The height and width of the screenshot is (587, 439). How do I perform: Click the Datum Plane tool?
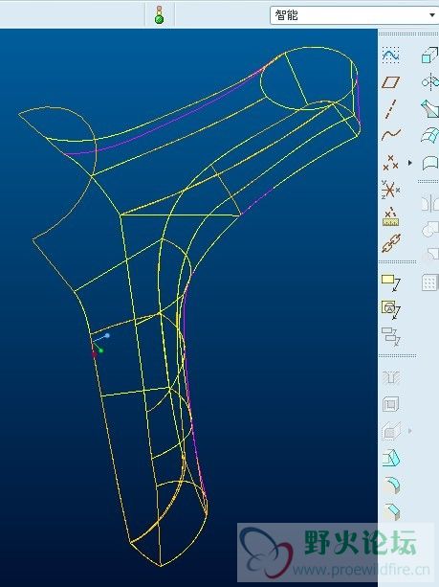[391, 82]
